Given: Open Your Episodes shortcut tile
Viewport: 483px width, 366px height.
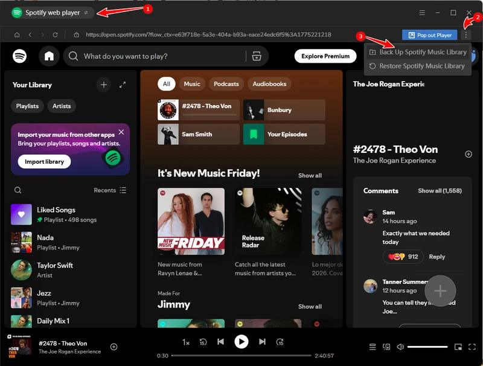Looking at the screenshot, I should 284,134.
